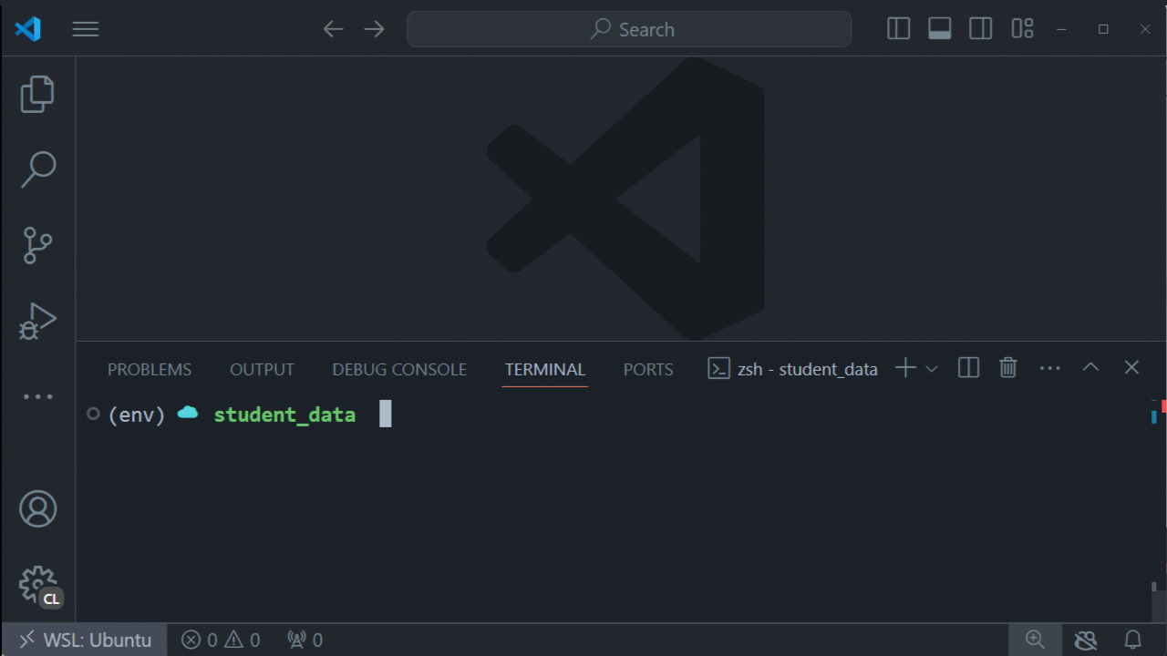Open notifications via the bell icon
Screen dimensions: 1167x656
[1131, 640]
